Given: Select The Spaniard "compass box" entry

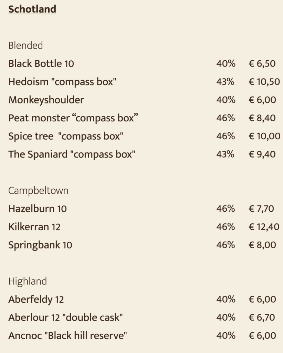Looking at the screenshot, I should (72, 154).
